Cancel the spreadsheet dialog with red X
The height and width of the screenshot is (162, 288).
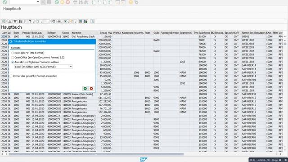coord(91,89)
